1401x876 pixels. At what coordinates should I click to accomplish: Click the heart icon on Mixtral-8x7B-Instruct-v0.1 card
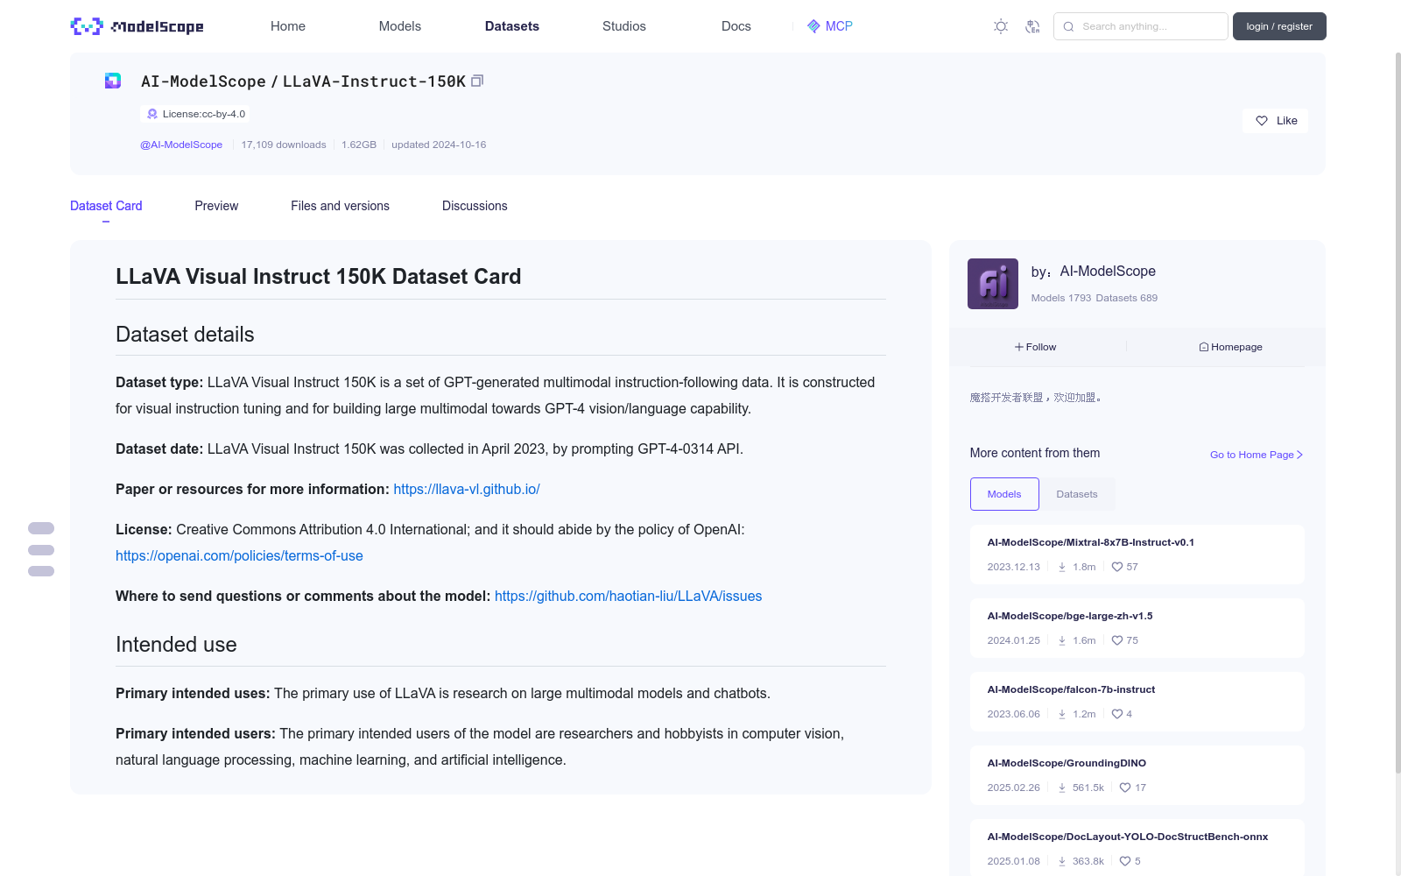pos(1117,567)
